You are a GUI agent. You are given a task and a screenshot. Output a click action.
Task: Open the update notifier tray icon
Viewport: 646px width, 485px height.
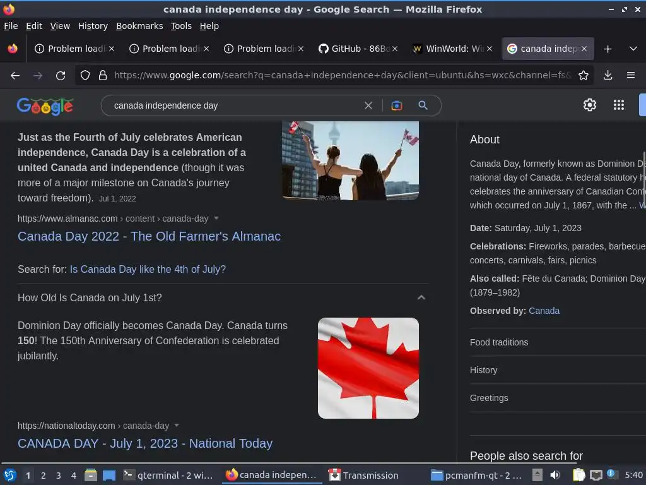612,475
